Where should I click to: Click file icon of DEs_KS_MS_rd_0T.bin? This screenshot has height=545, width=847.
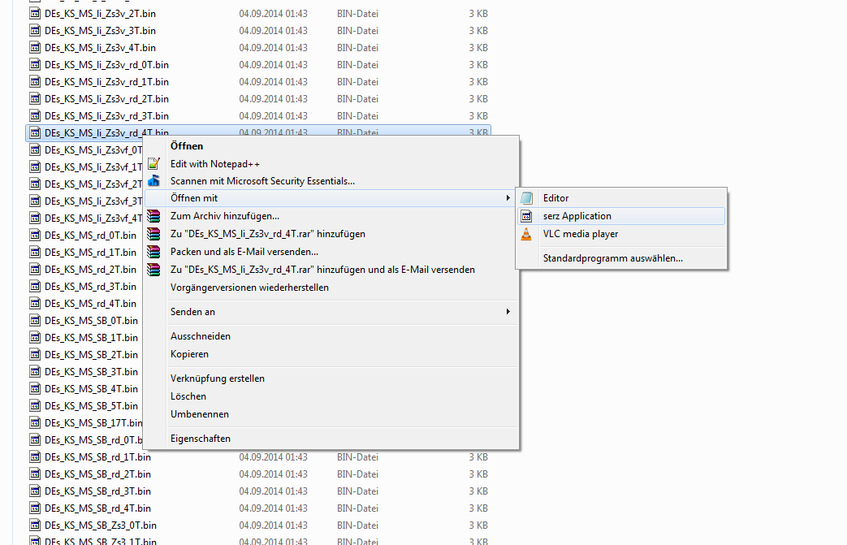pos(35,235)
